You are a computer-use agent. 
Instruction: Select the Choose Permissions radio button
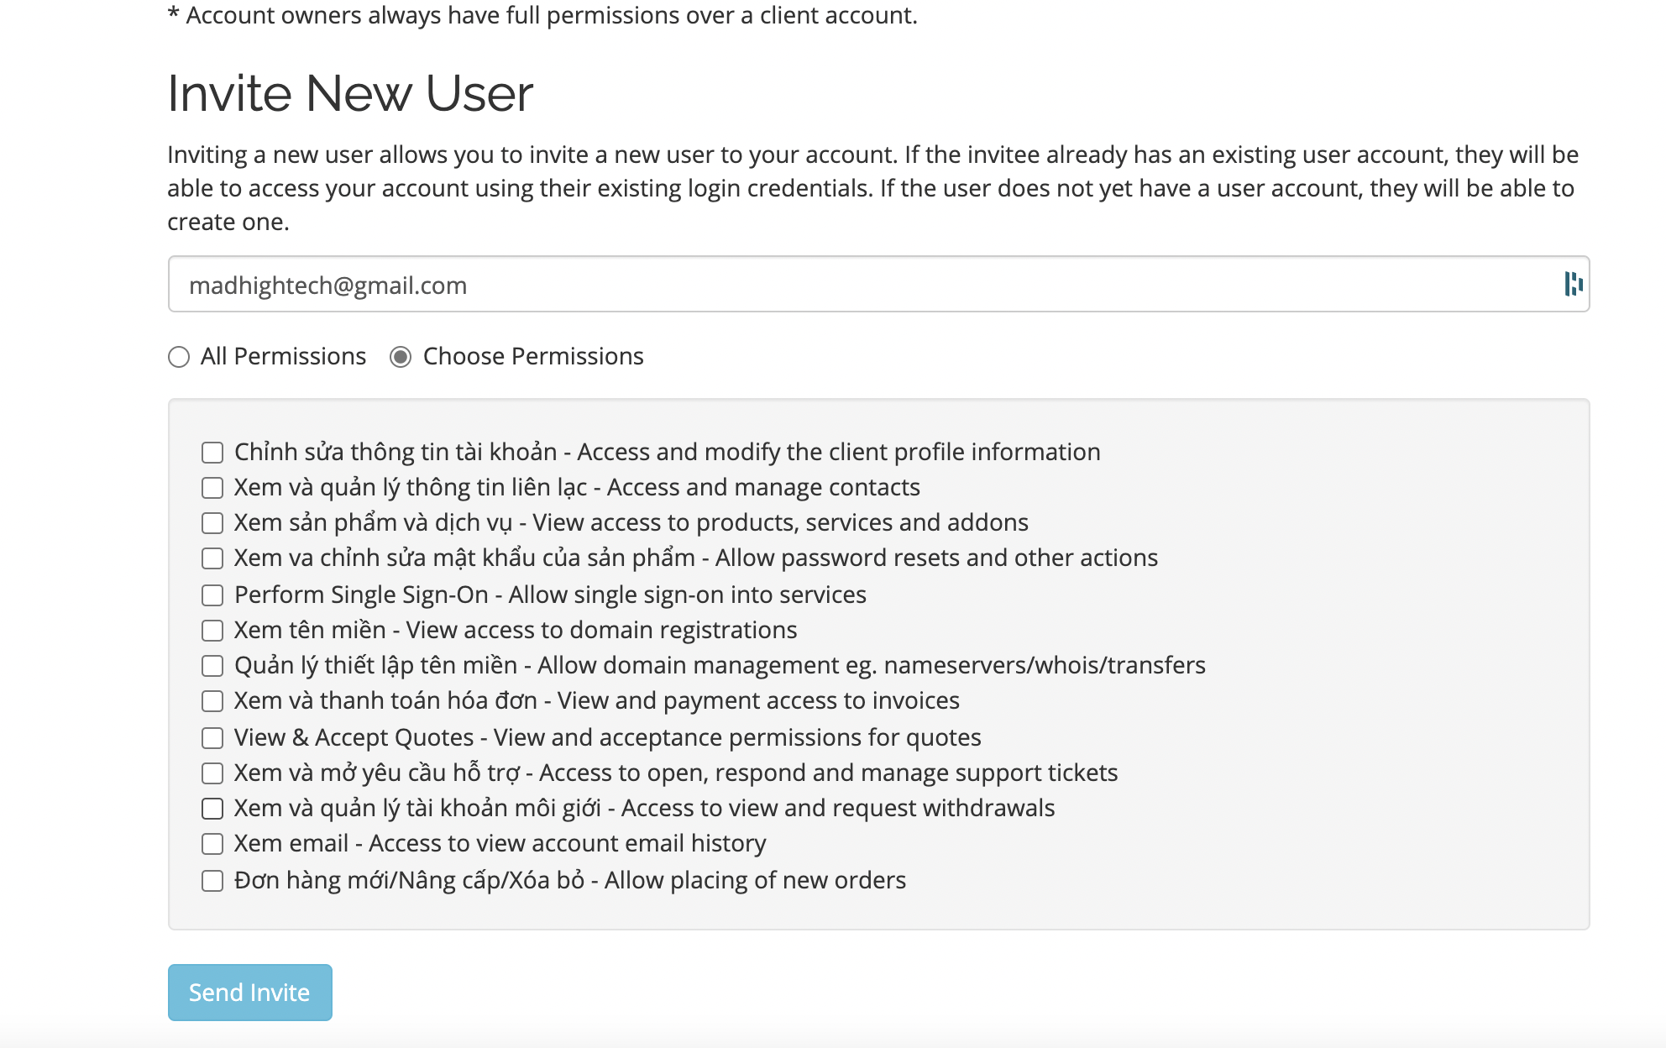tap(401, 357)
